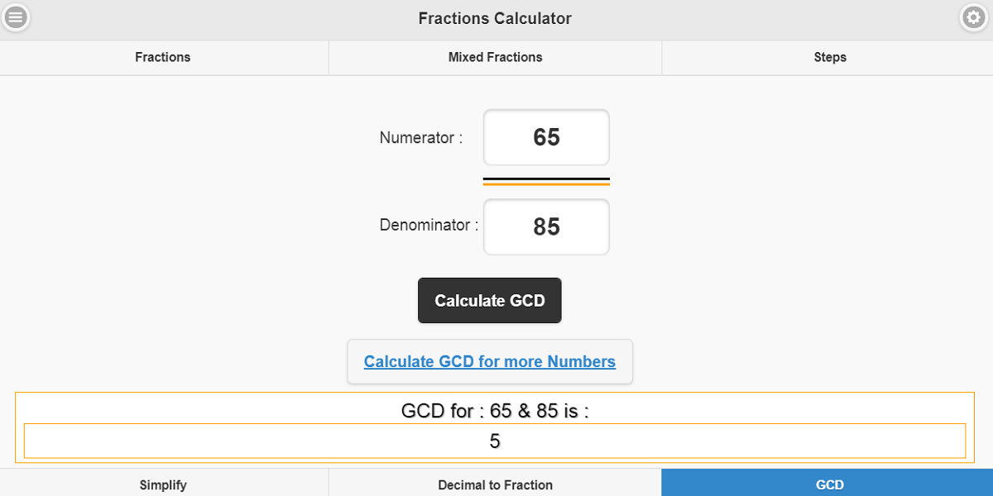This screenshot has width=993, height=496.
Task: Click the orange line under the fraction bar
Action: [546, 184]
